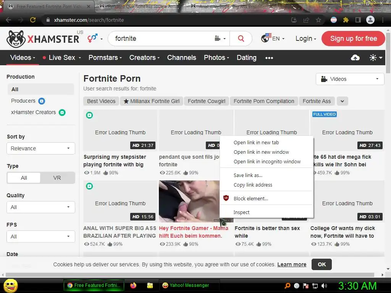Choose Open link in new window

(x=261, y=152)
